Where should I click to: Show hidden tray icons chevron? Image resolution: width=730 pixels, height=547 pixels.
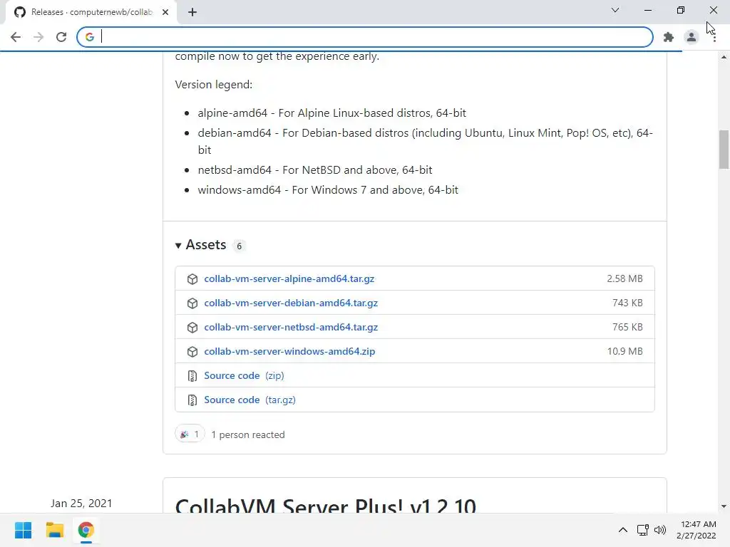pyautogui.click(x=623, y=530)
